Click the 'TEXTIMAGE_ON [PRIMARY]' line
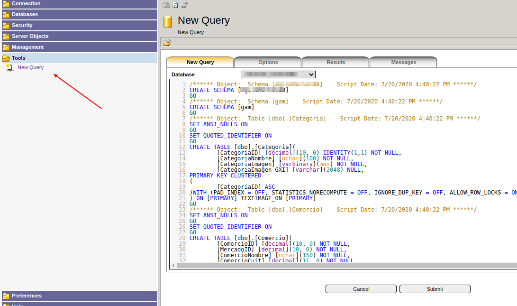The image size is (517, 306). [x=253, y=198]
